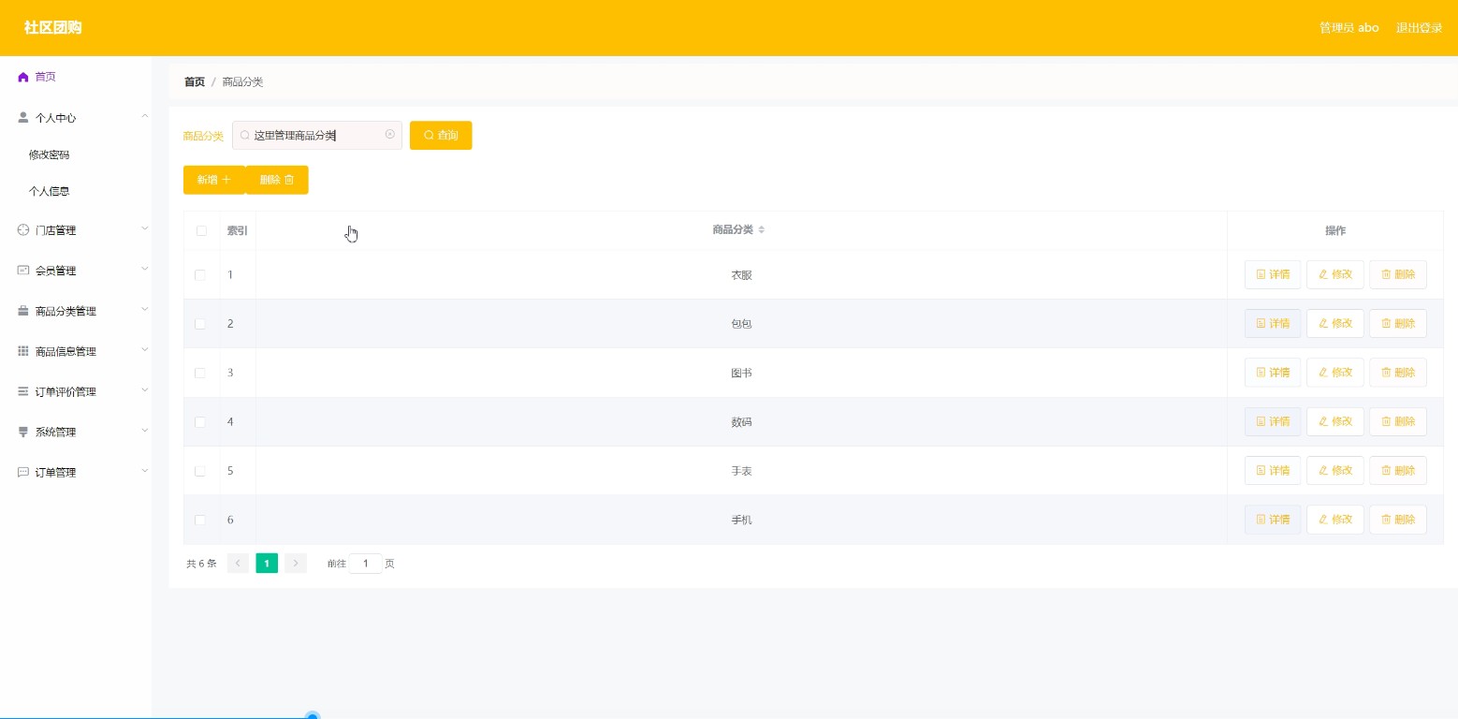Select 订单管理 in the sidebar
1458x719 pixels.
[x=76, y=472]
